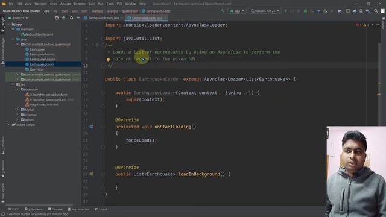Screen dimensions: 386x217
Task: Click the Make Project hammer icon
Action: [x=223, y=11]
